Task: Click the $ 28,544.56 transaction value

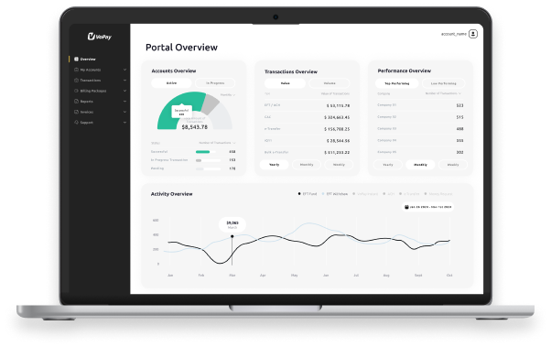Action: tap(338, 141)
